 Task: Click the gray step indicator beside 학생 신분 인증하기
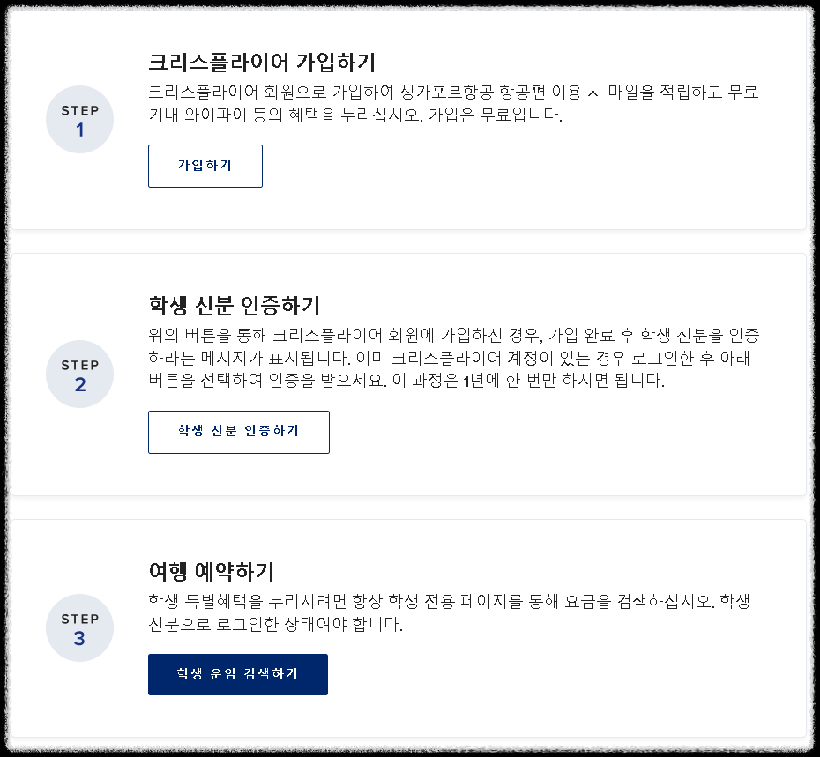[x=79, y=374]
